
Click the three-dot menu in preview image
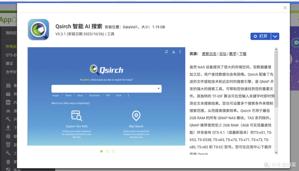point(180,52)
